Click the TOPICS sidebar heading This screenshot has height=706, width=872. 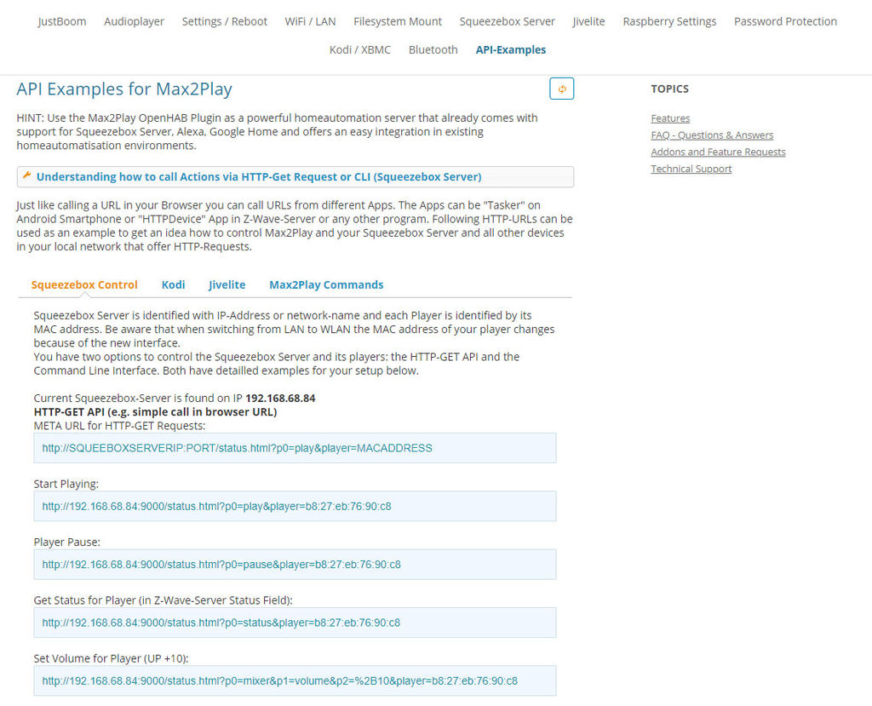tap(669, 89)
